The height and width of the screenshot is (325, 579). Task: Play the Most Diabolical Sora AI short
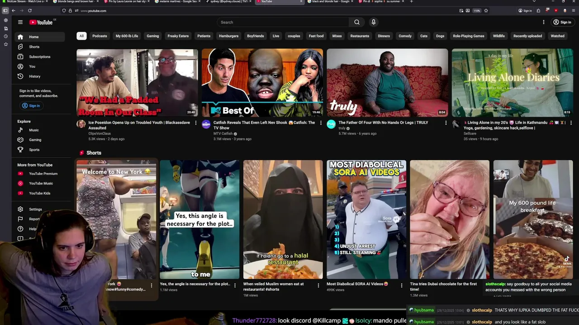pyautogui.click(x=366, y=219)
